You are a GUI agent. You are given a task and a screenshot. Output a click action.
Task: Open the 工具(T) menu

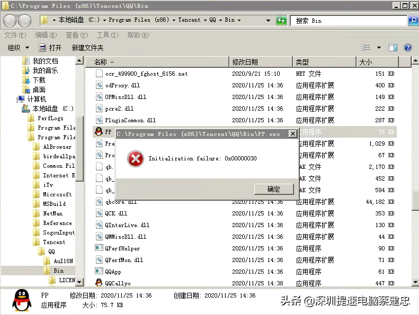click(108, 35)
